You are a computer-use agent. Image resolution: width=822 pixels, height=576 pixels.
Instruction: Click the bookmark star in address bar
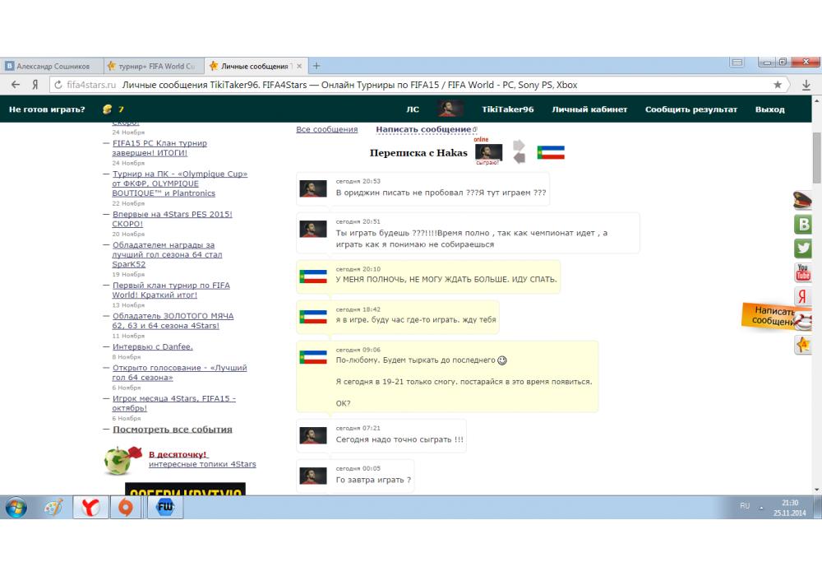778,85
